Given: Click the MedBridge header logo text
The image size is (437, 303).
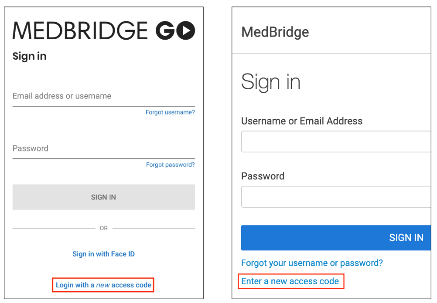Looking at the screenshot, I should pyautogui.click(x=275, y=32).
